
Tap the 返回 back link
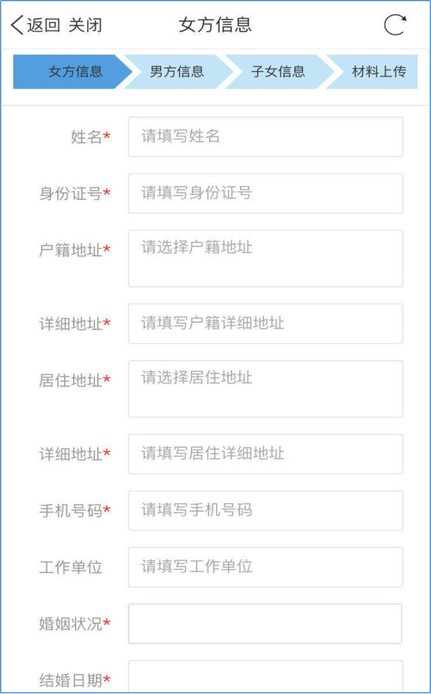pyautogui.click(x=43, y=25)
